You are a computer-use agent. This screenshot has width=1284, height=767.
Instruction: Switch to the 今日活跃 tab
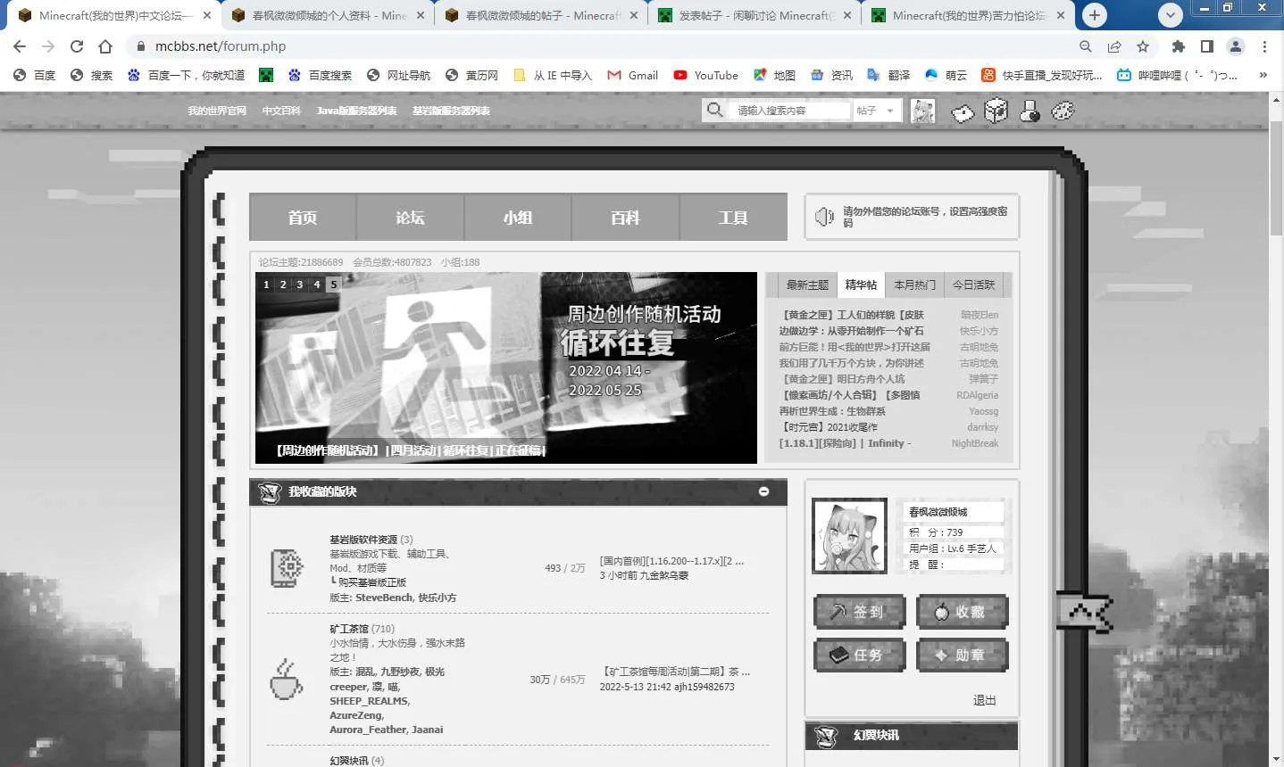tap(975, 285)
